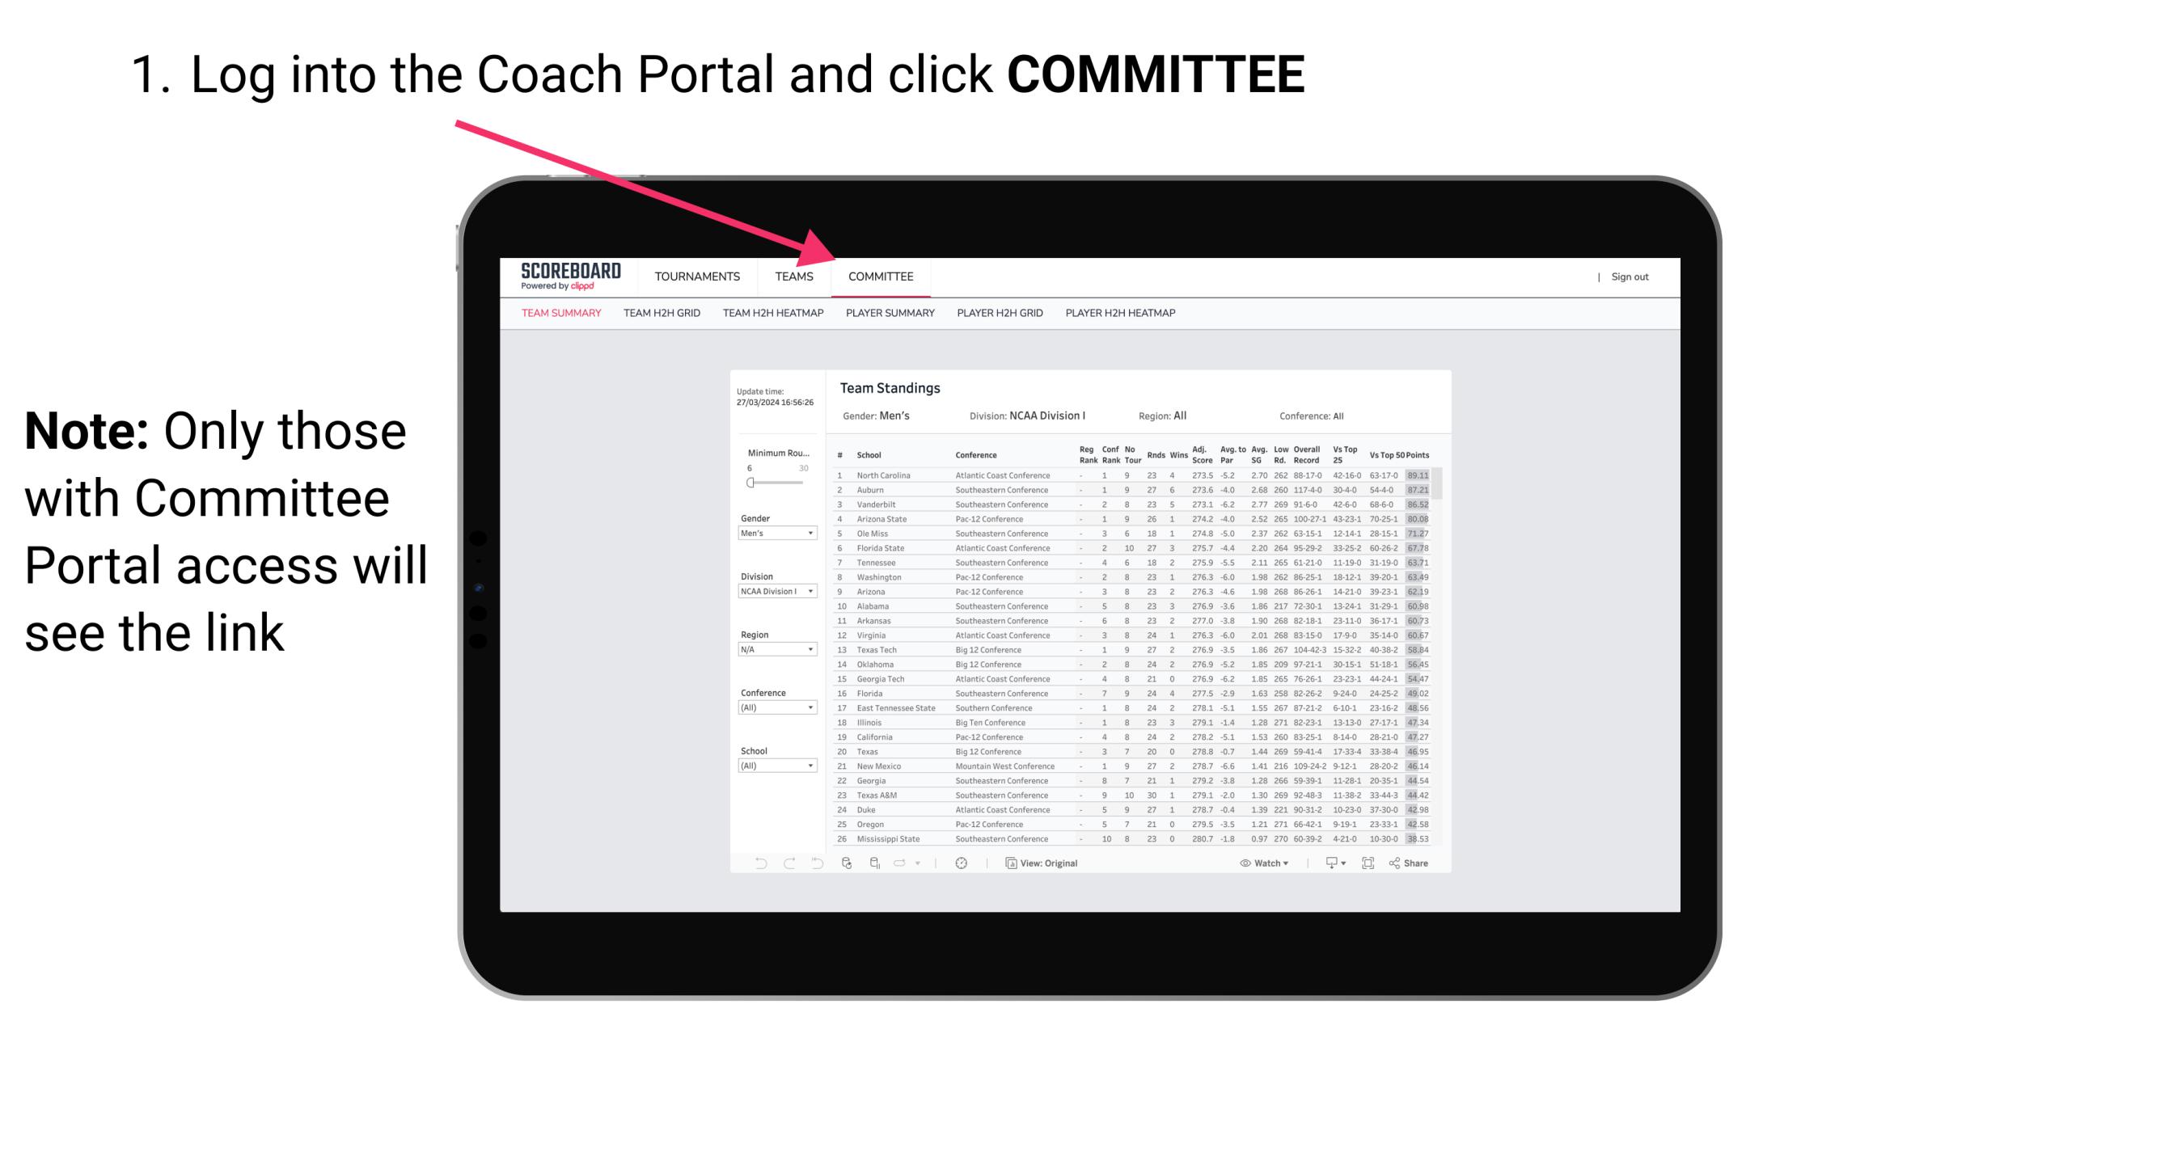Screen dimensions: 2173x1169
Task: Click the clock/history icon
Action: click(x=962, y=863)
